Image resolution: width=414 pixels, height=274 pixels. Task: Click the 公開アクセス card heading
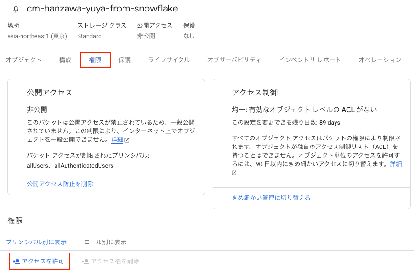[x=49, y=93]
